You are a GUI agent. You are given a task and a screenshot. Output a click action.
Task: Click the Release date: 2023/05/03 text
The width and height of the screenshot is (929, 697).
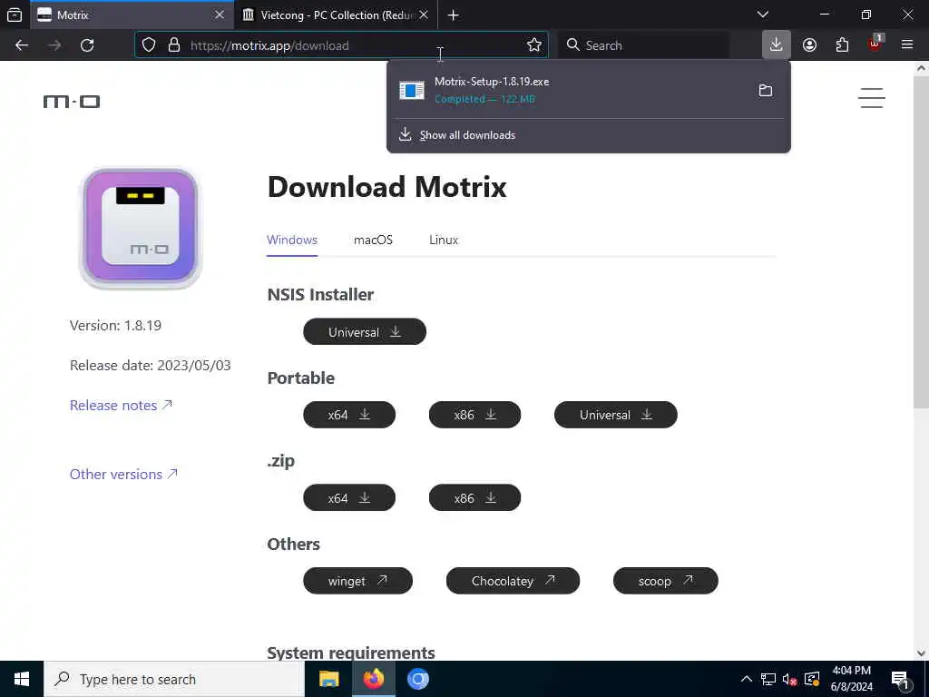151,365
